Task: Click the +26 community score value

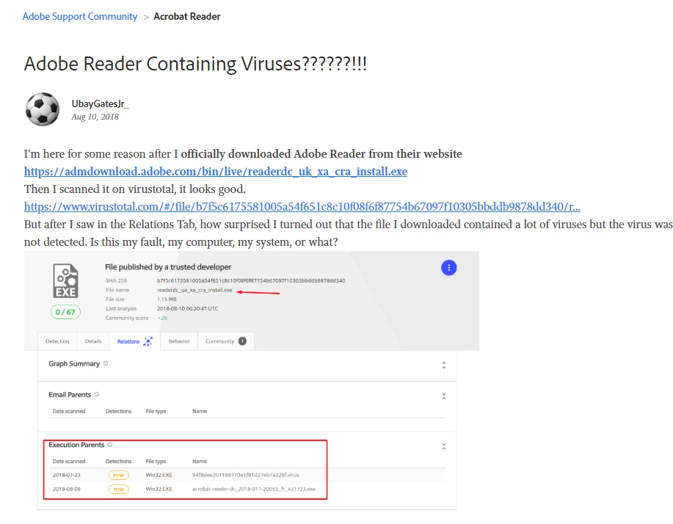Action: tap(162, 318)
